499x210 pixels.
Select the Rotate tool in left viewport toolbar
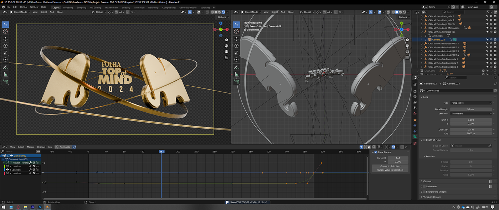5,46
